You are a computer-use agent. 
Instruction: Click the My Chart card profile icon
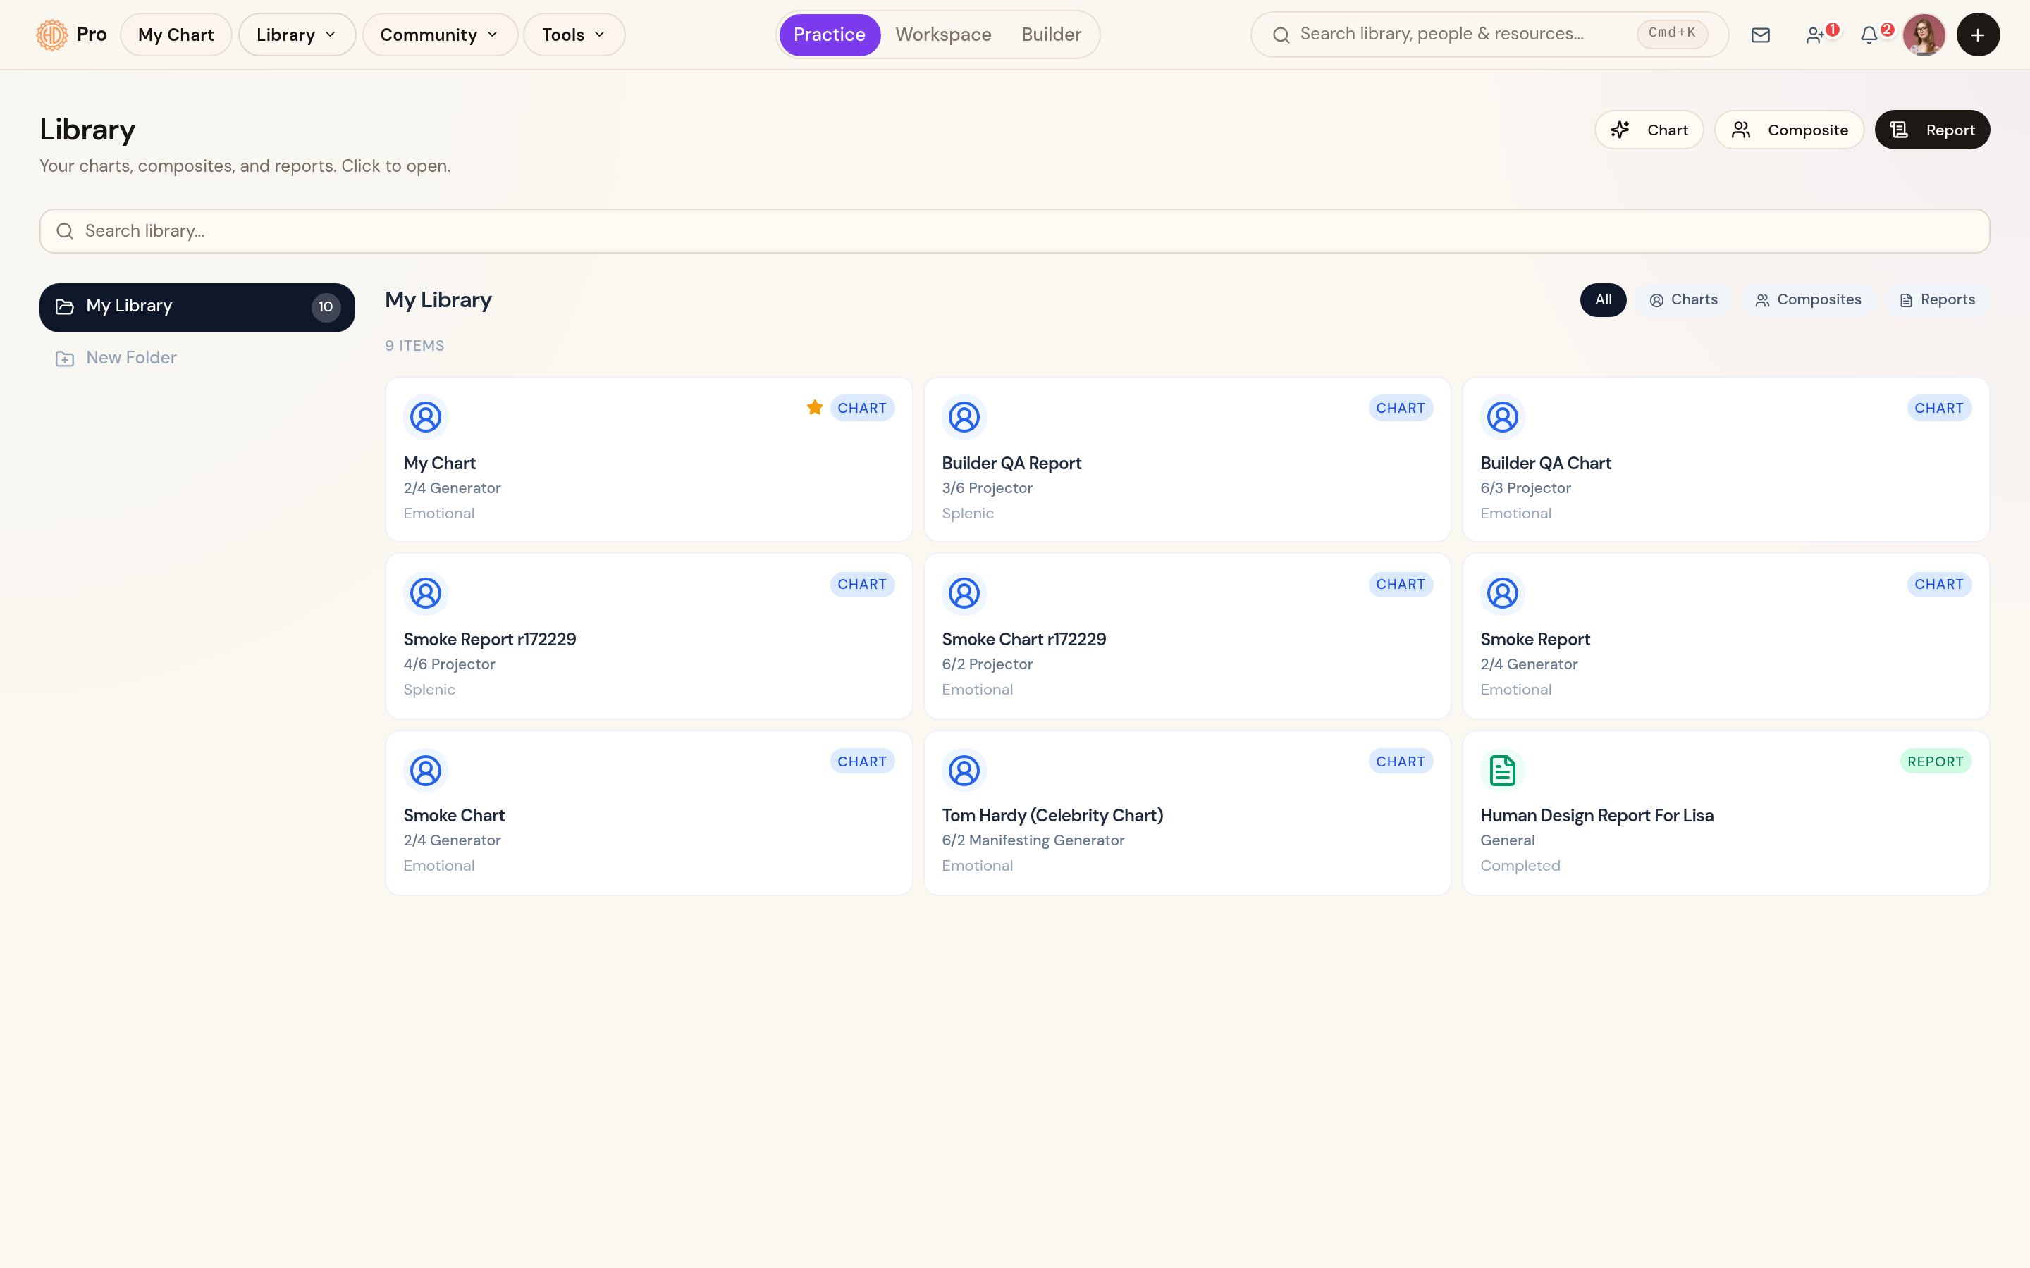pos(425,417)
